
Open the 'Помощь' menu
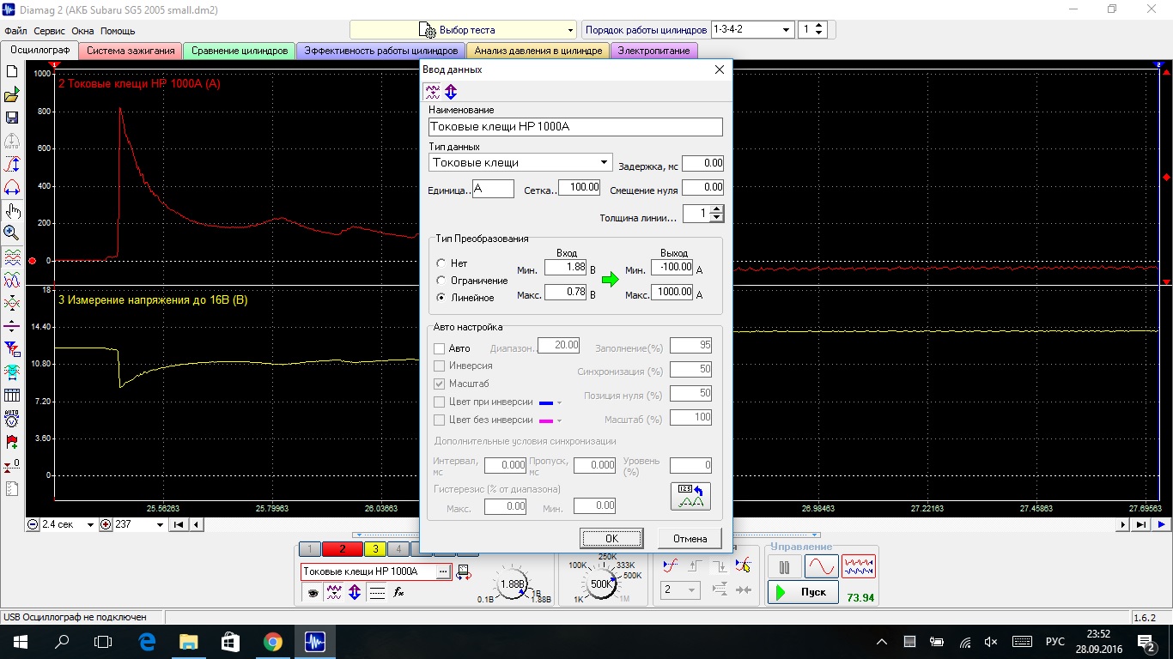pyautogui.click(x=118, y=31)
